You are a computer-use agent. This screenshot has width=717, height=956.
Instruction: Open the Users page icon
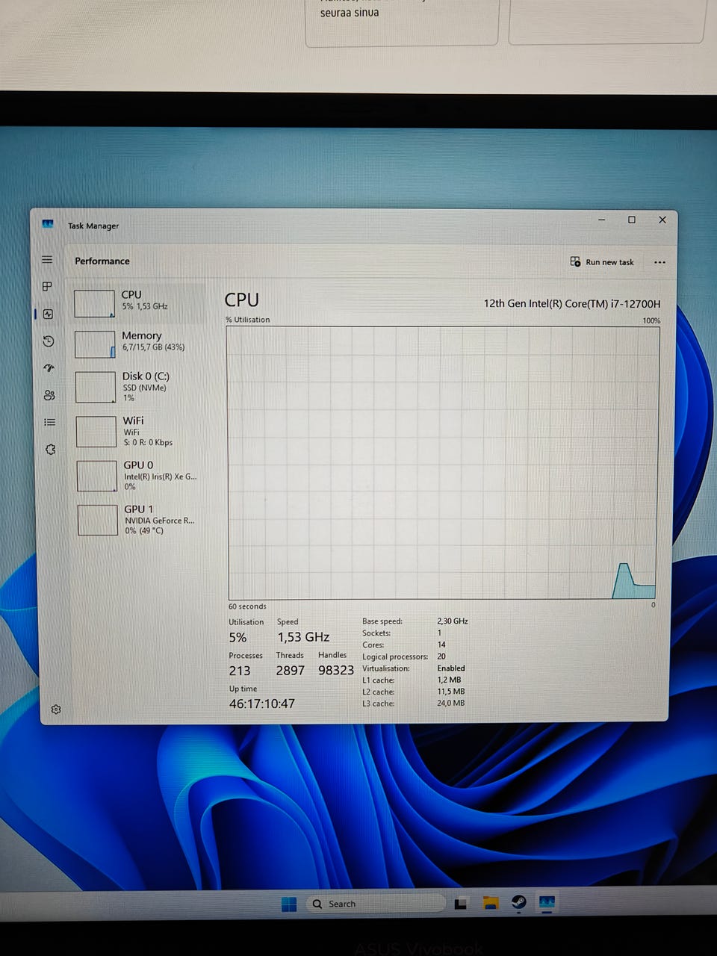click(x=49, y=395)
